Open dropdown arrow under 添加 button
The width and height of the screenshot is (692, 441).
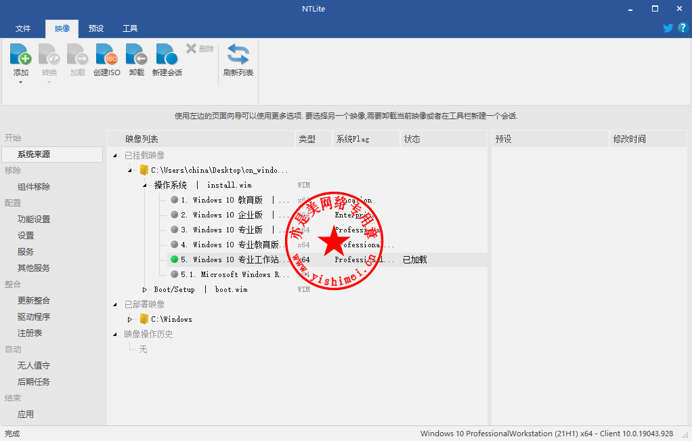click(20, 82)
